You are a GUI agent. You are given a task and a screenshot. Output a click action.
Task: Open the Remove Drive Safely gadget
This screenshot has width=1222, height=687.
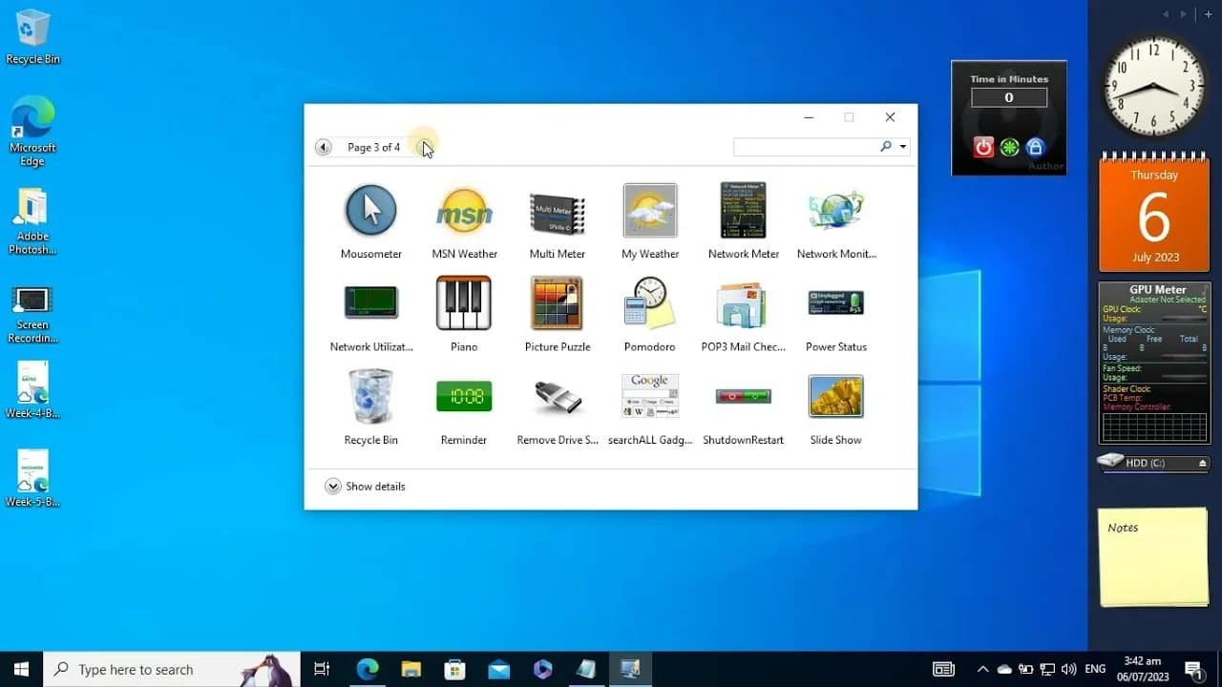557,396
